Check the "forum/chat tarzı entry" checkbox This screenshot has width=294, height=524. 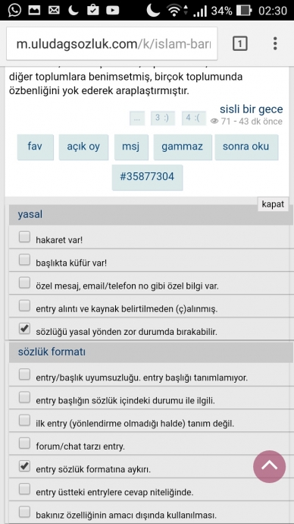pyautogui.click(x=24, y=444)
